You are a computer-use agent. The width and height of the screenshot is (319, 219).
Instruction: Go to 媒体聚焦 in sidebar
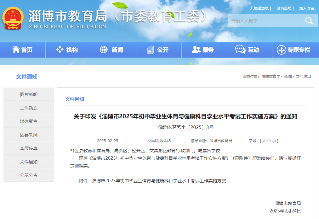pos(29,121)
